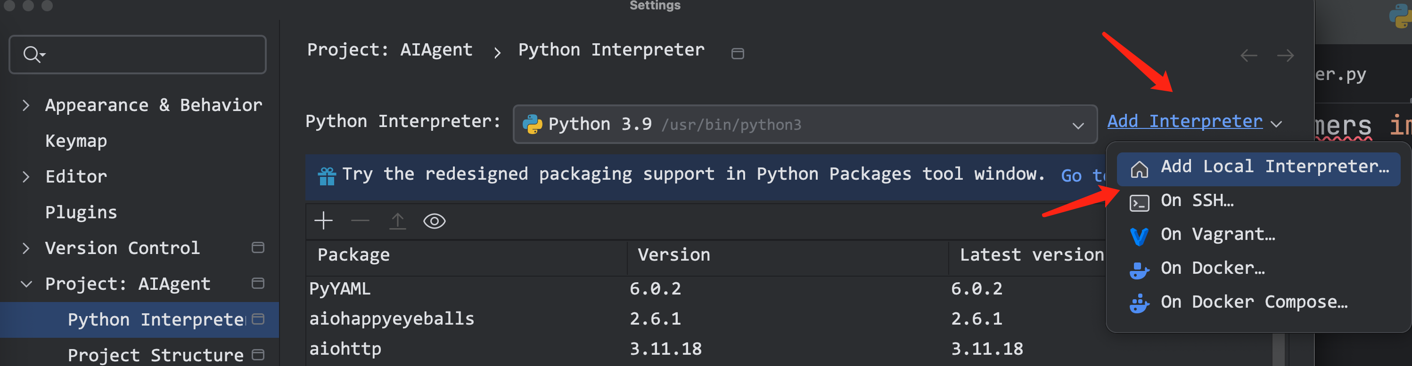Click the project-level icon beside breadcrumb title
Screen dimensions: 1412x366
point(737,54)
